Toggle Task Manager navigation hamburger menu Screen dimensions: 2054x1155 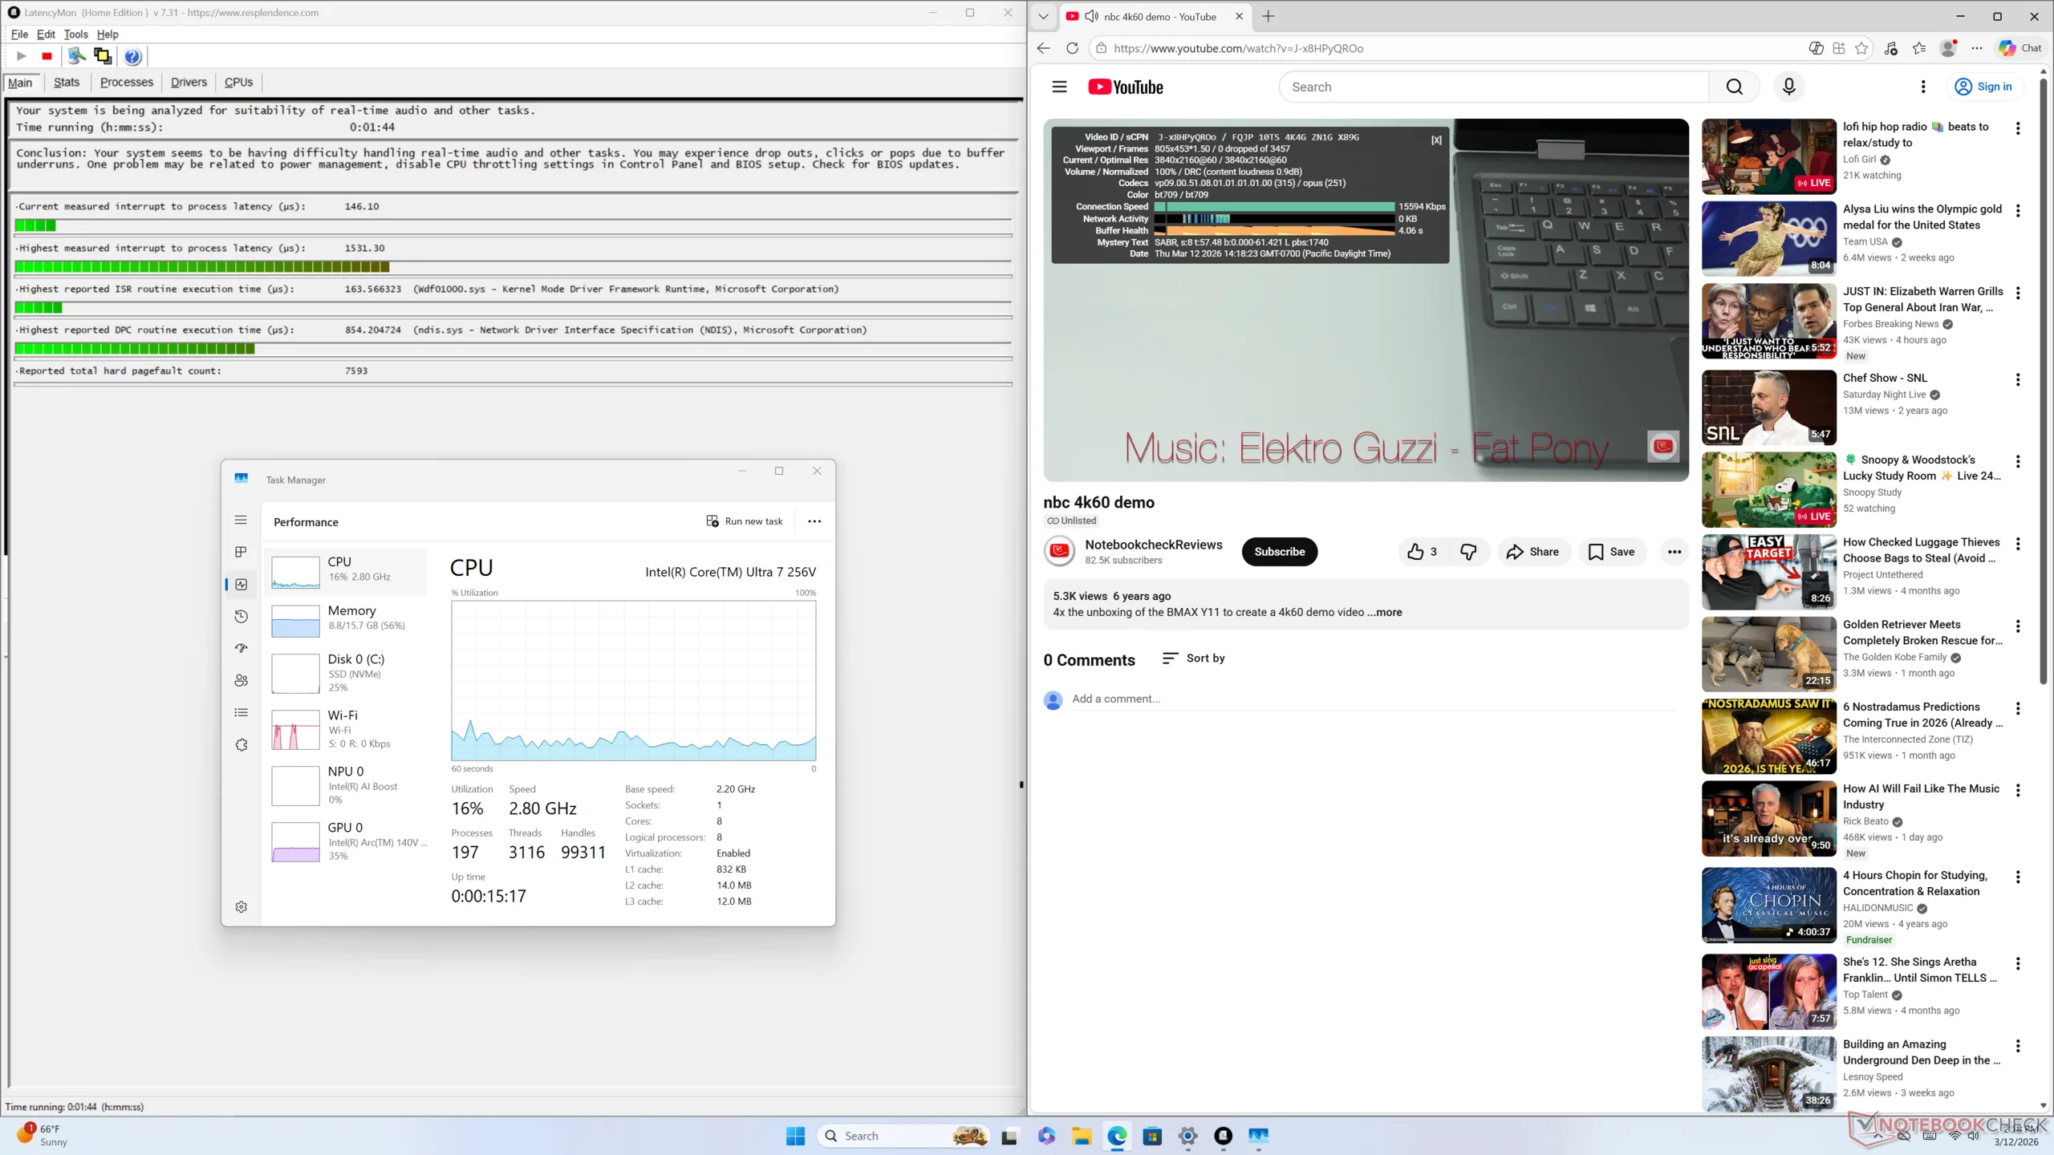click(241, 520)
